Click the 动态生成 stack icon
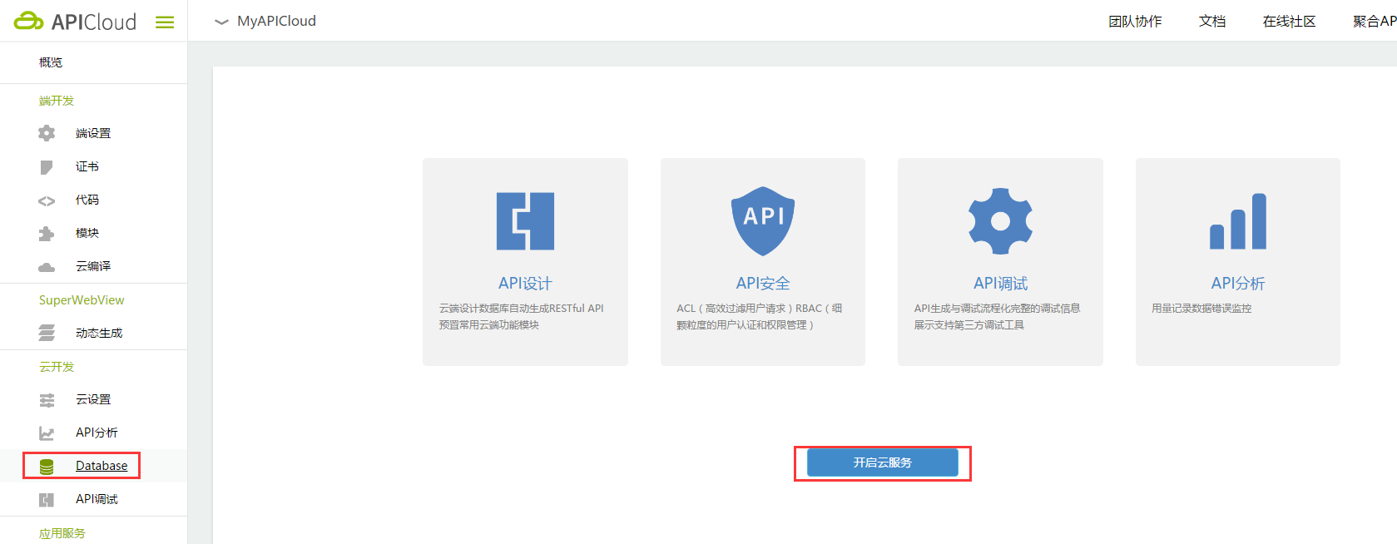The image size is (1397, 544). click(x=47, y=333)
